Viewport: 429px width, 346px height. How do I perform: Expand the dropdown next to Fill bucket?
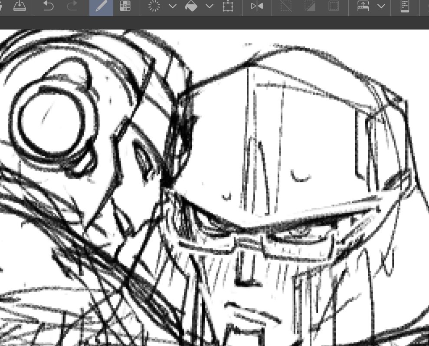click(x=210, y=6)
